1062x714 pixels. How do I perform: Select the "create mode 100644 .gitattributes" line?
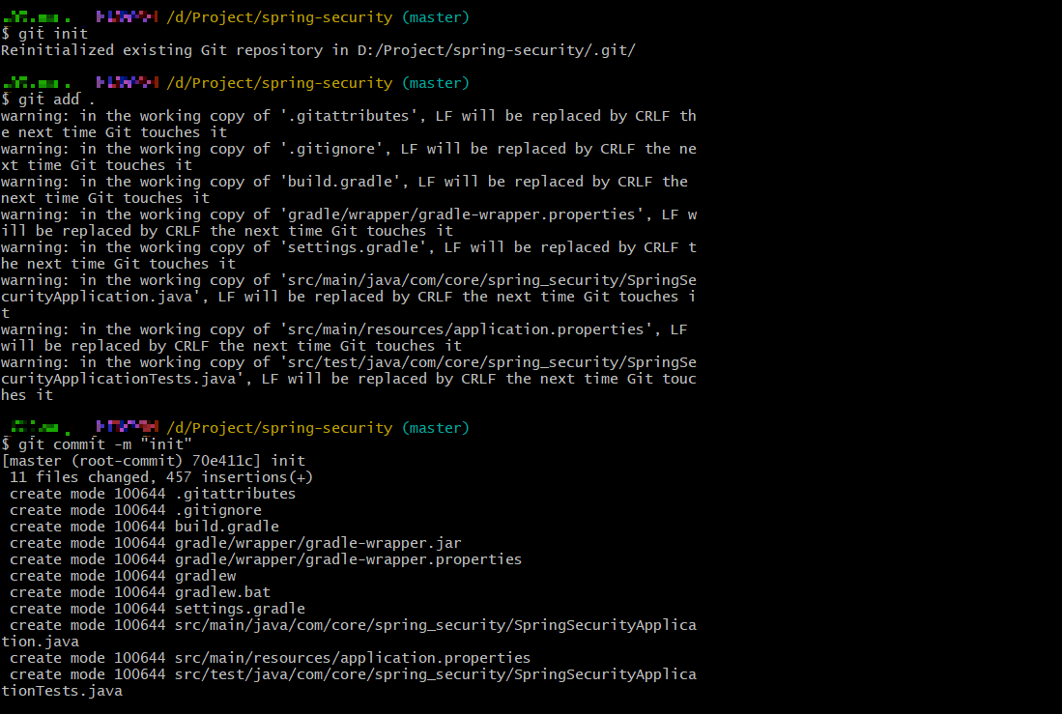(153, 494)
